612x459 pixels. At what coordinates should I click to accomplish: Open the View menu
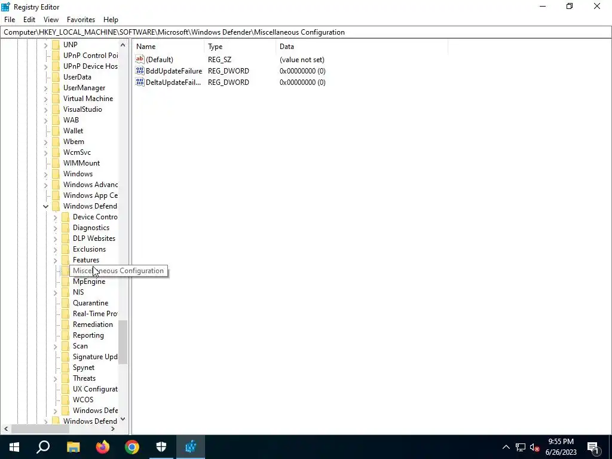[x=51, y=20]
